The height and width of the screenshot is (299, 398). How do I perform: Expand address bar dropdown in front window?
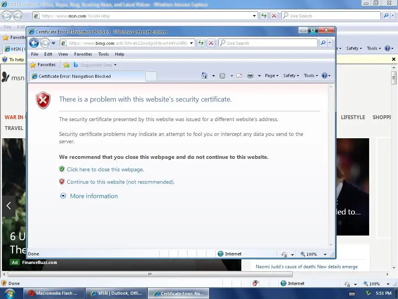tap(191, 43)
